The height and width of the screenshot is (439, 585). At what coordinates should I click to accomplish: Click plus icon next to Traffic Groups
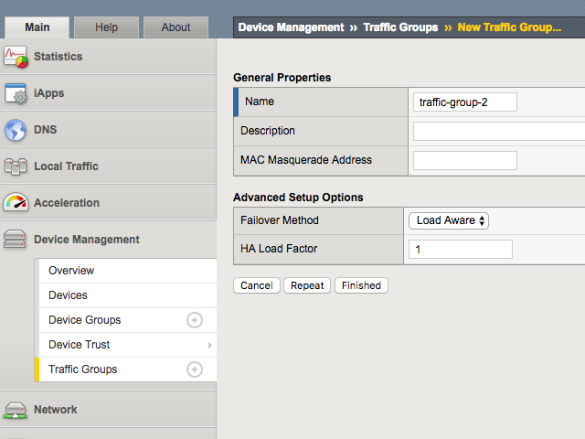click(x=194, y=369)
